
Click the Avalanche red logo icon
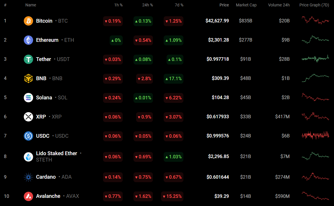[x=28, y=196]
